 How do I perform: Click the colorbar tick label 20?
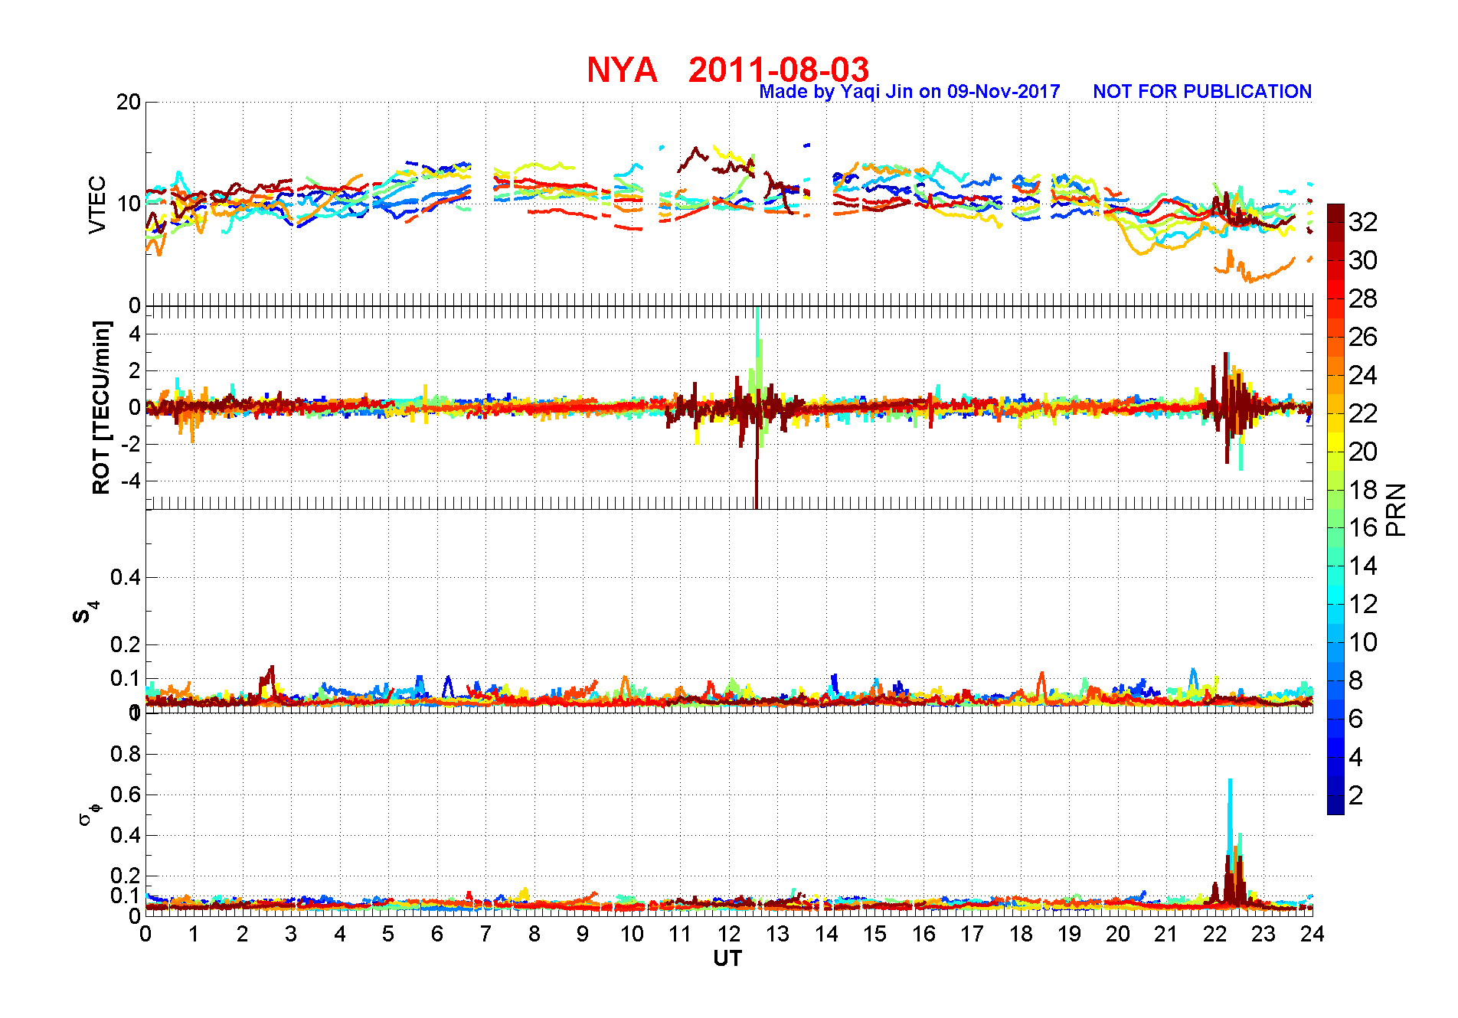click(x=1363, y=452)
